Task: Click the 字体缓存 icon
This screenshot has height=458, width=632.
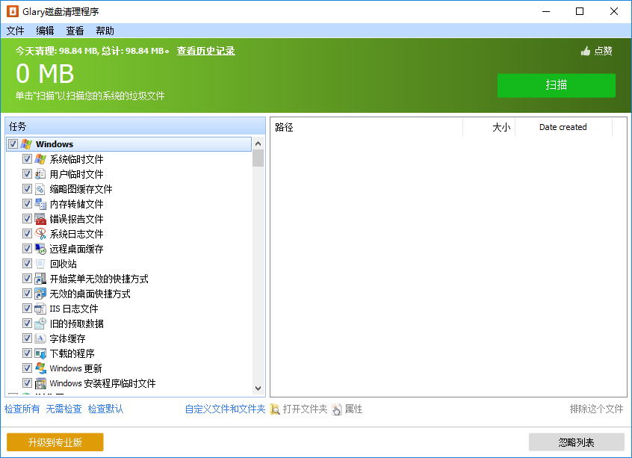Action: click(40, 338)
